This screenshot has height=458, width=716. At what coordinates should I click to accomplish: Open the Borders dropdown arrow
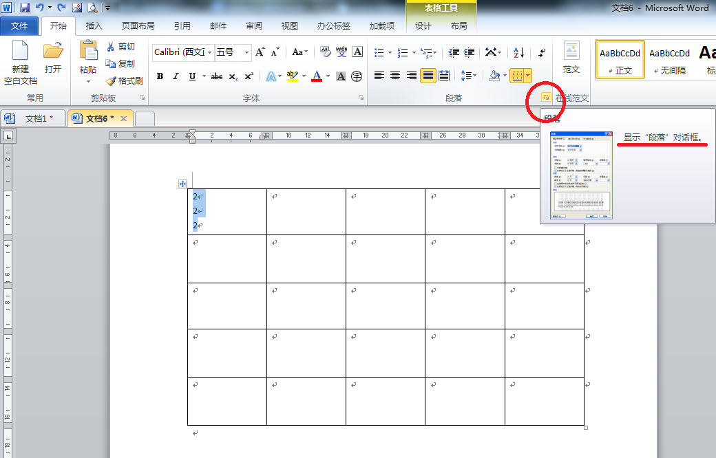(528, 75)
